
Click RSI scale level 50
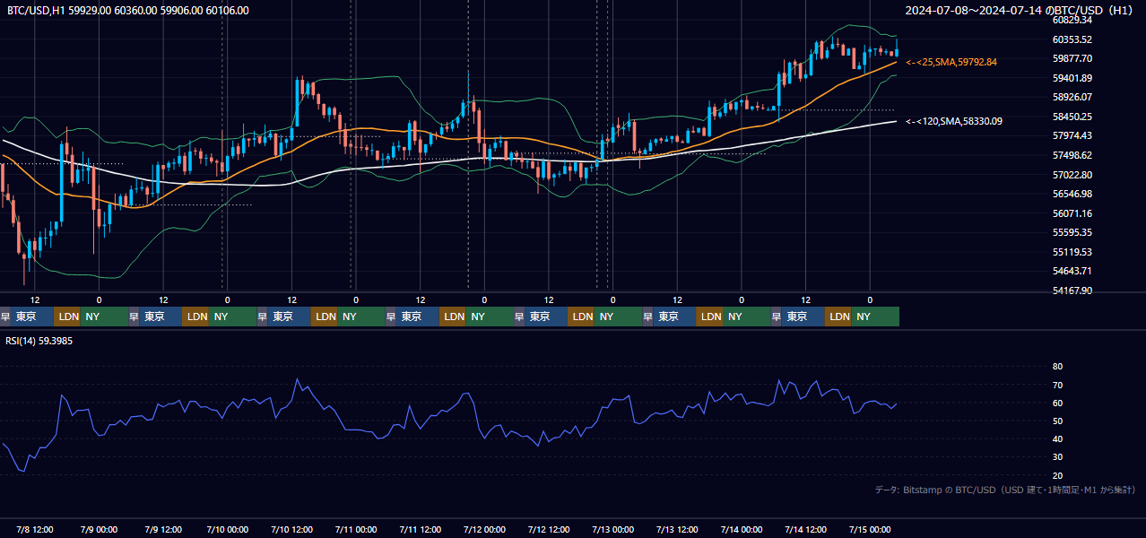click(x=1057, y=421)
